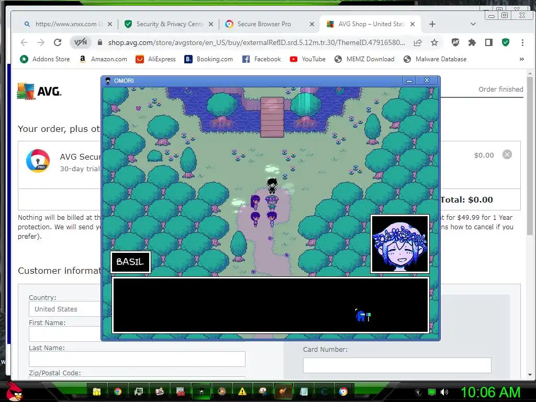The width and height of the screenshot is (536, 402).
Task: Open the yellow warning triangle taskbar icon
Action: tap(242, 392)
